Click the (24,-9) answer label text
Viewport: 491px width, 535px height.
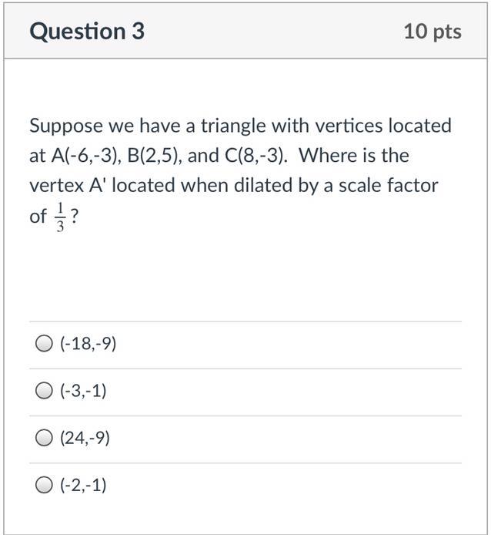coord(85,439)
